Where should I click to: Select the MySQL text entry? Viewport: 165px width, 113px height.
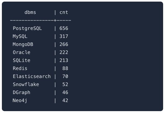tap(20, 36)
